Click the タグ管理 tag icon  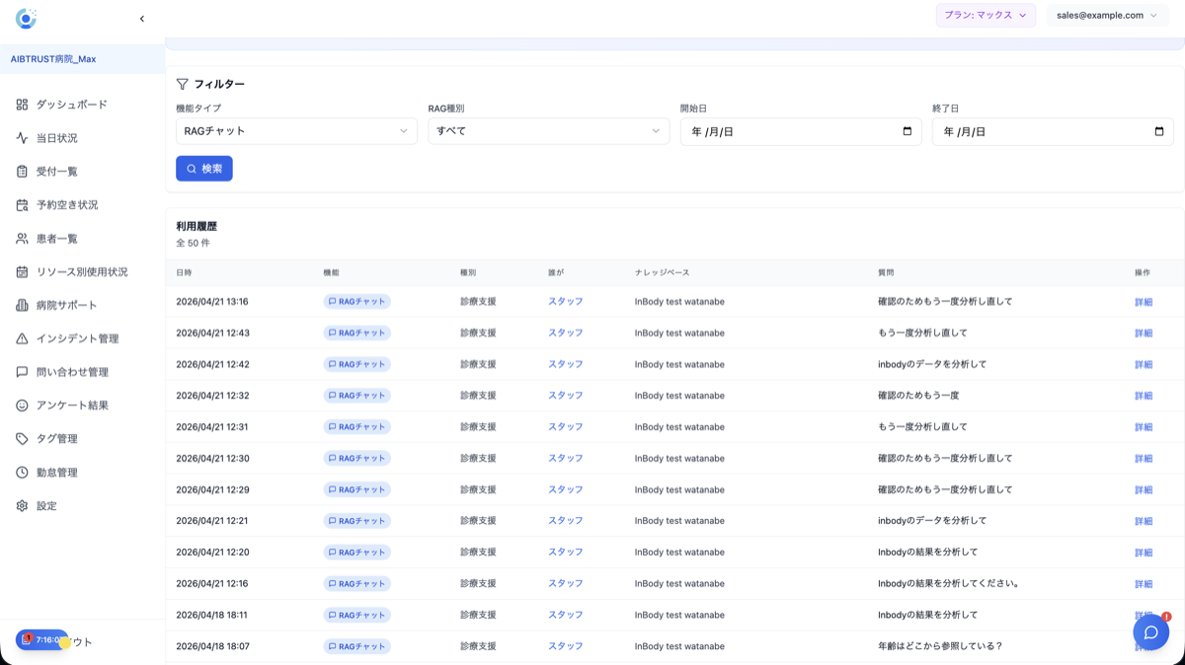22,439
